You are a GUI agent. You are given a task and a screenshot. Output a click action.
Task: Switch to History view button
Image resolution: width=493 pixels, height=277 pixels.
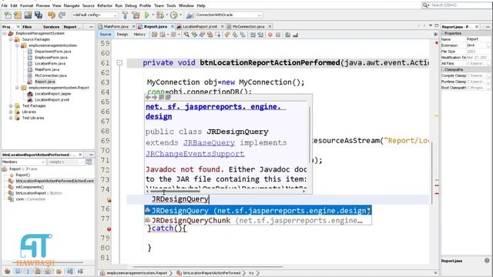(x=139, y=35)
